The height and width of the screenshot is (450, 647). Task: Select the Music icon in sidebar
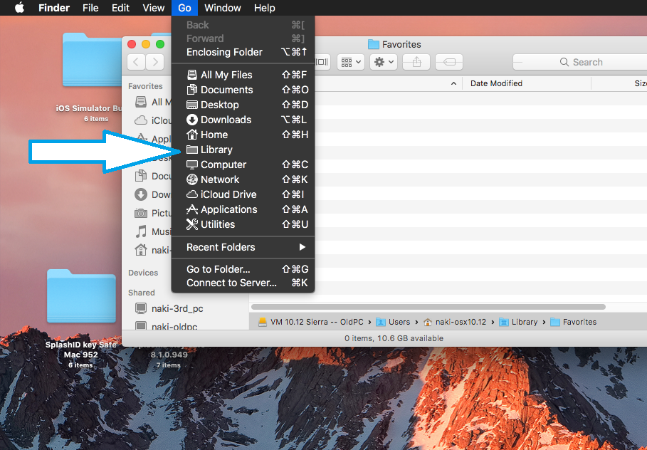coord(141,231)
